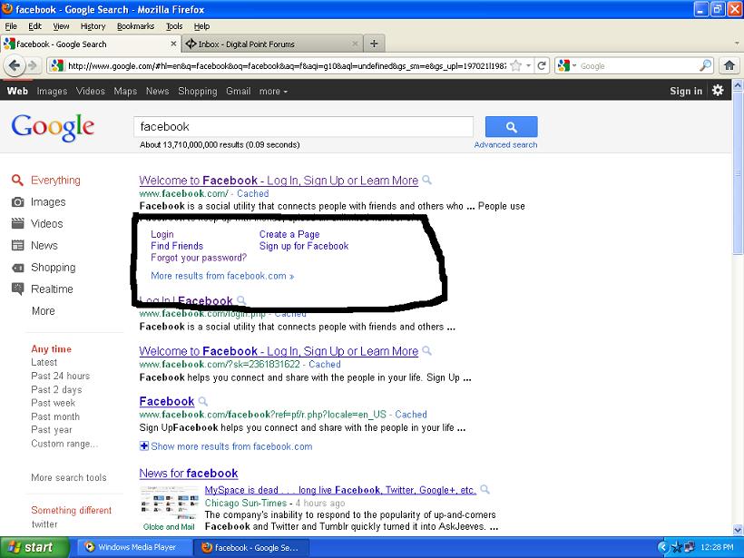Click preview magnifier beside first Welcome to Facebook result

click(427, 180)
